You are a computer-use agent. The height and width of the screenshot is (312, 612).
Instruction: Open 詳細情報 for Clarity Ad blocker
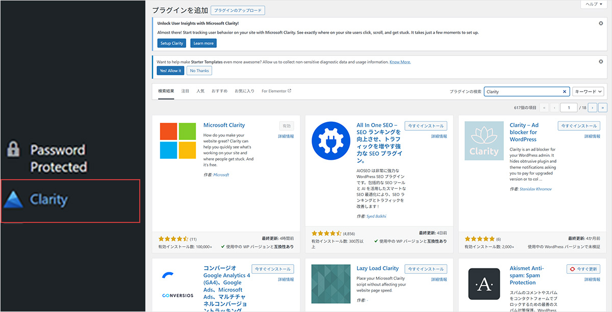(x=592, y=136)
